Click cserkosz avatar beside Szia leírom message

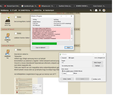[8, 52]
